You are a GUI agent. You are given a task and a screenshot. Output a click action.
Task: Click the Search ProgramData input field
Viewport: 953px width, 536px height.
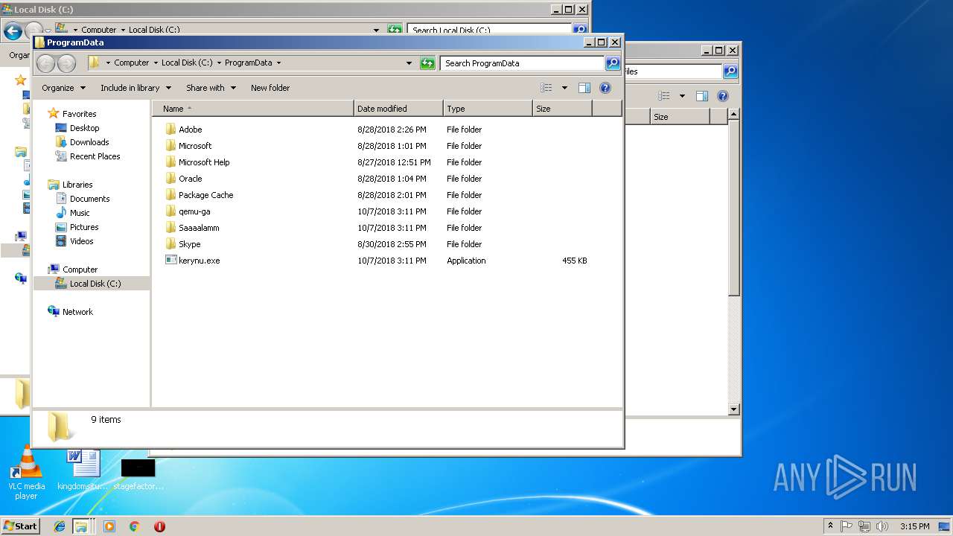click(522, 63)
